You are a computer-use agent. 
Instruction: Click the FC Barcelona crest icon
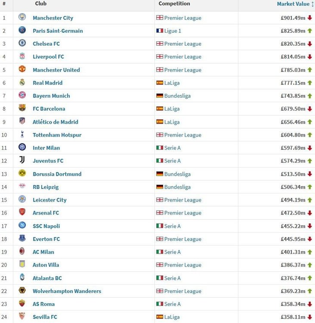22,108
